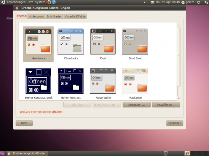Open the Anwendungen menu
This screenshot has width=209, height=156.
[x=16, y=2]
